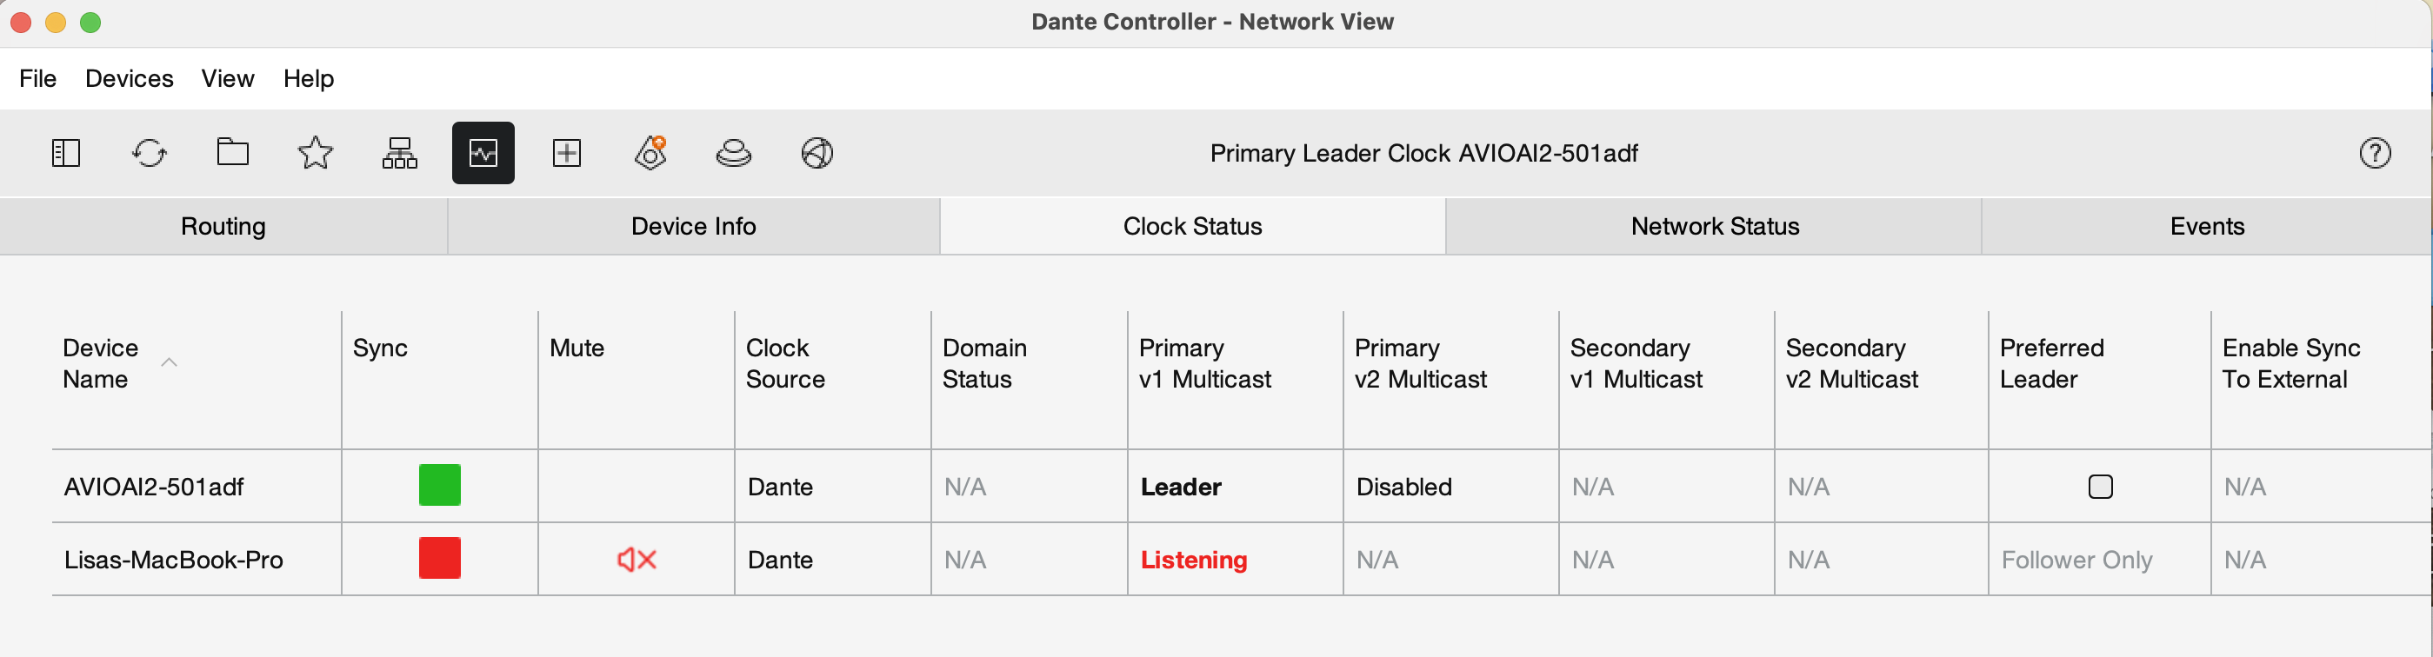This screenshot has width=2433, height=657.
Task: Switch to the Network Status tab
Action: pyautogui.click(x=1714, y=227)
